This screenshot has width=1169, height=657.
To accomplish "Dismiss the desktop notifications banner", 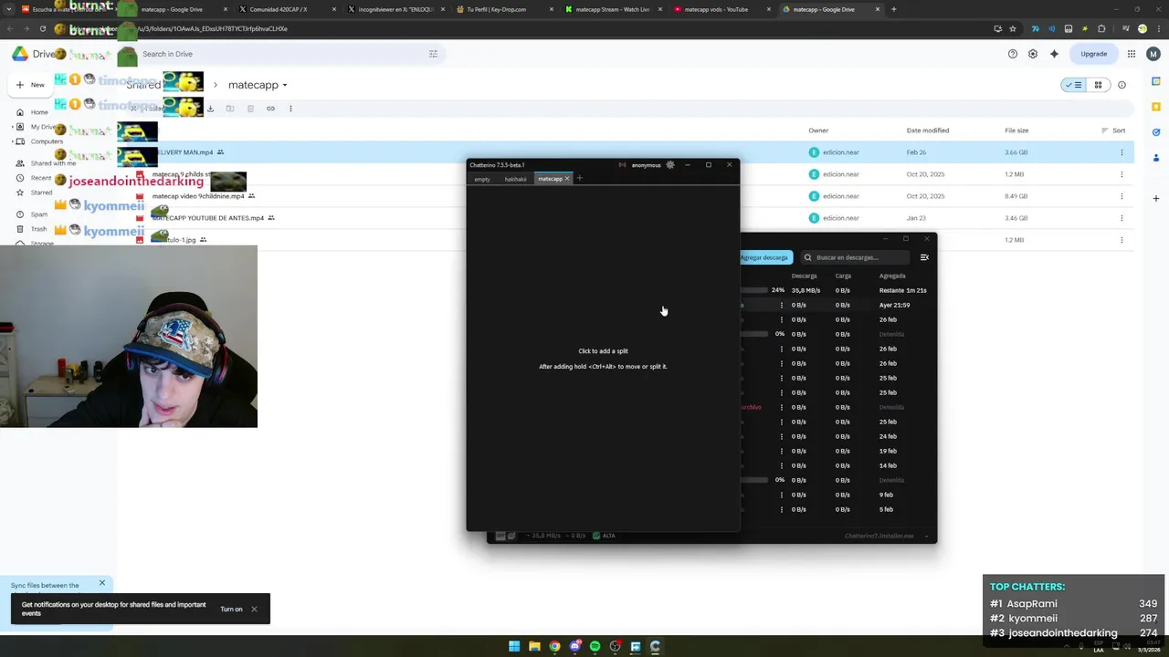I will (x=254, y=610).
